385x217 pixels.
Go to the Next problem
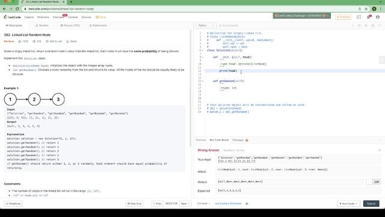pos(185,204)
